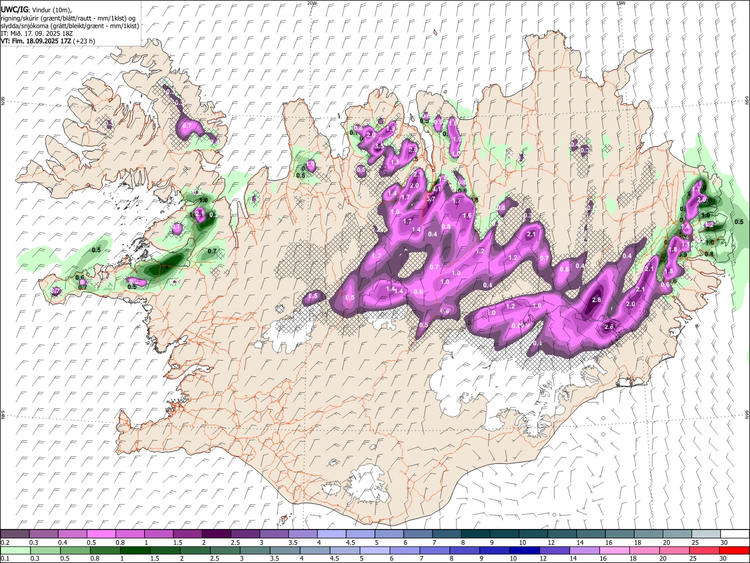Pick the upper scale dark purple swatch starting at 2
Screen dimensions: 750x563
[x=216, y=534]
